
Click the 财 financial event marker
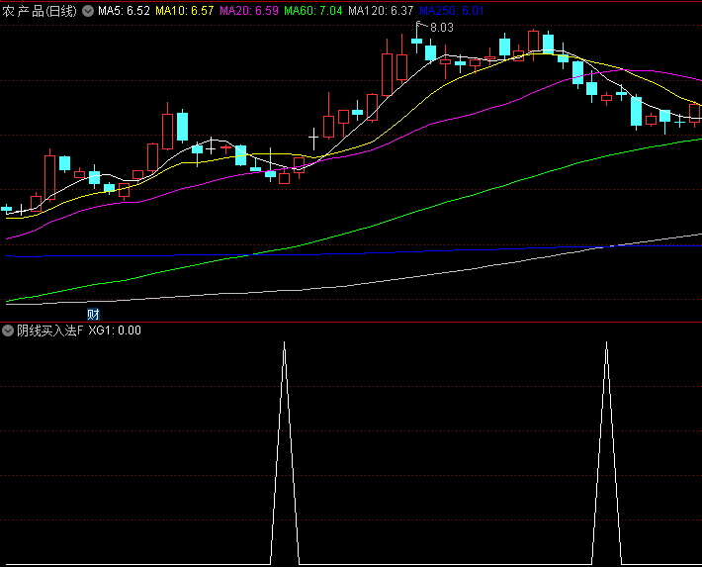pyautogui.click(x=93, y=315)
